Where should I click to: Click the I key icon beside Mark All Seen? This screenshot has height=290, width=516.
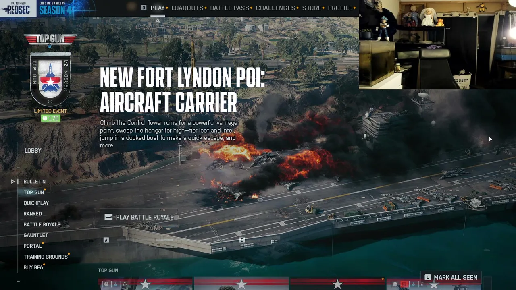(x=428, y=278)
